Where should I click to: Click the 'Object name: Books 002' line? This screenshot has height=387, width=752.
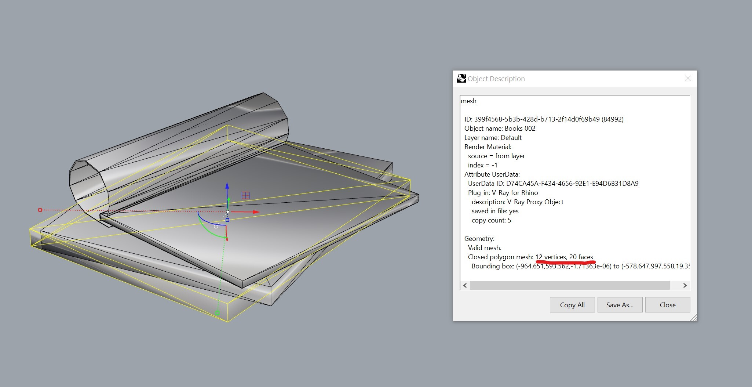click(500, 129)
